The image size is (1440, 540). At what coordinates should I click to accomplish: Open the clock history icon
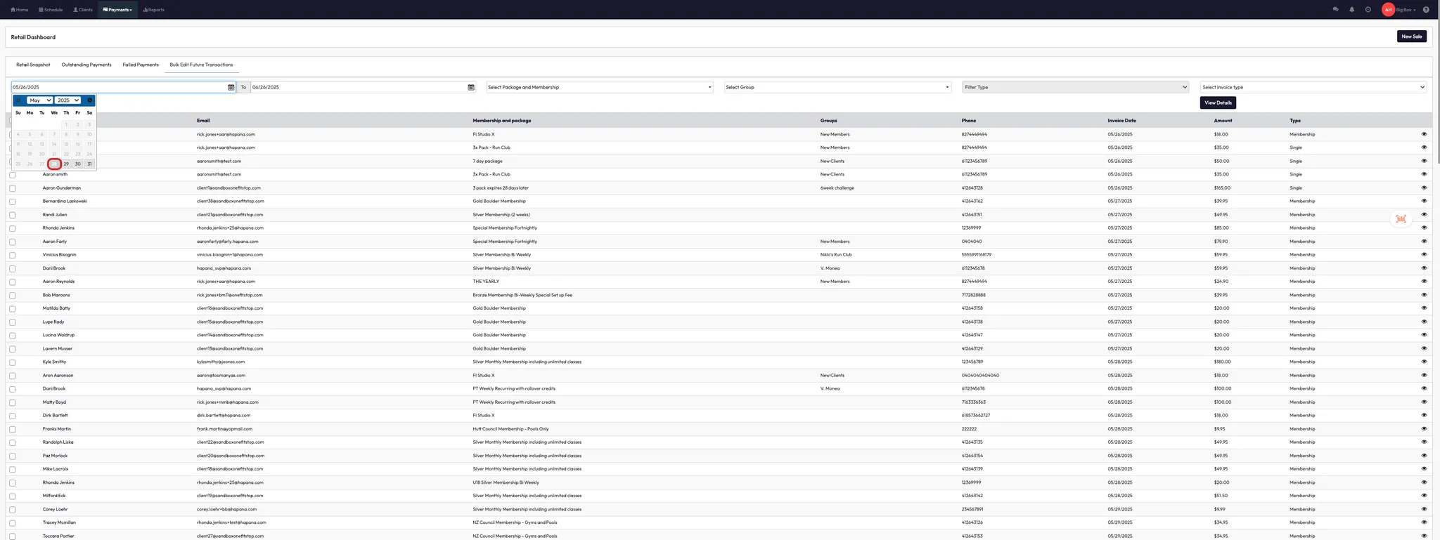1368,10
